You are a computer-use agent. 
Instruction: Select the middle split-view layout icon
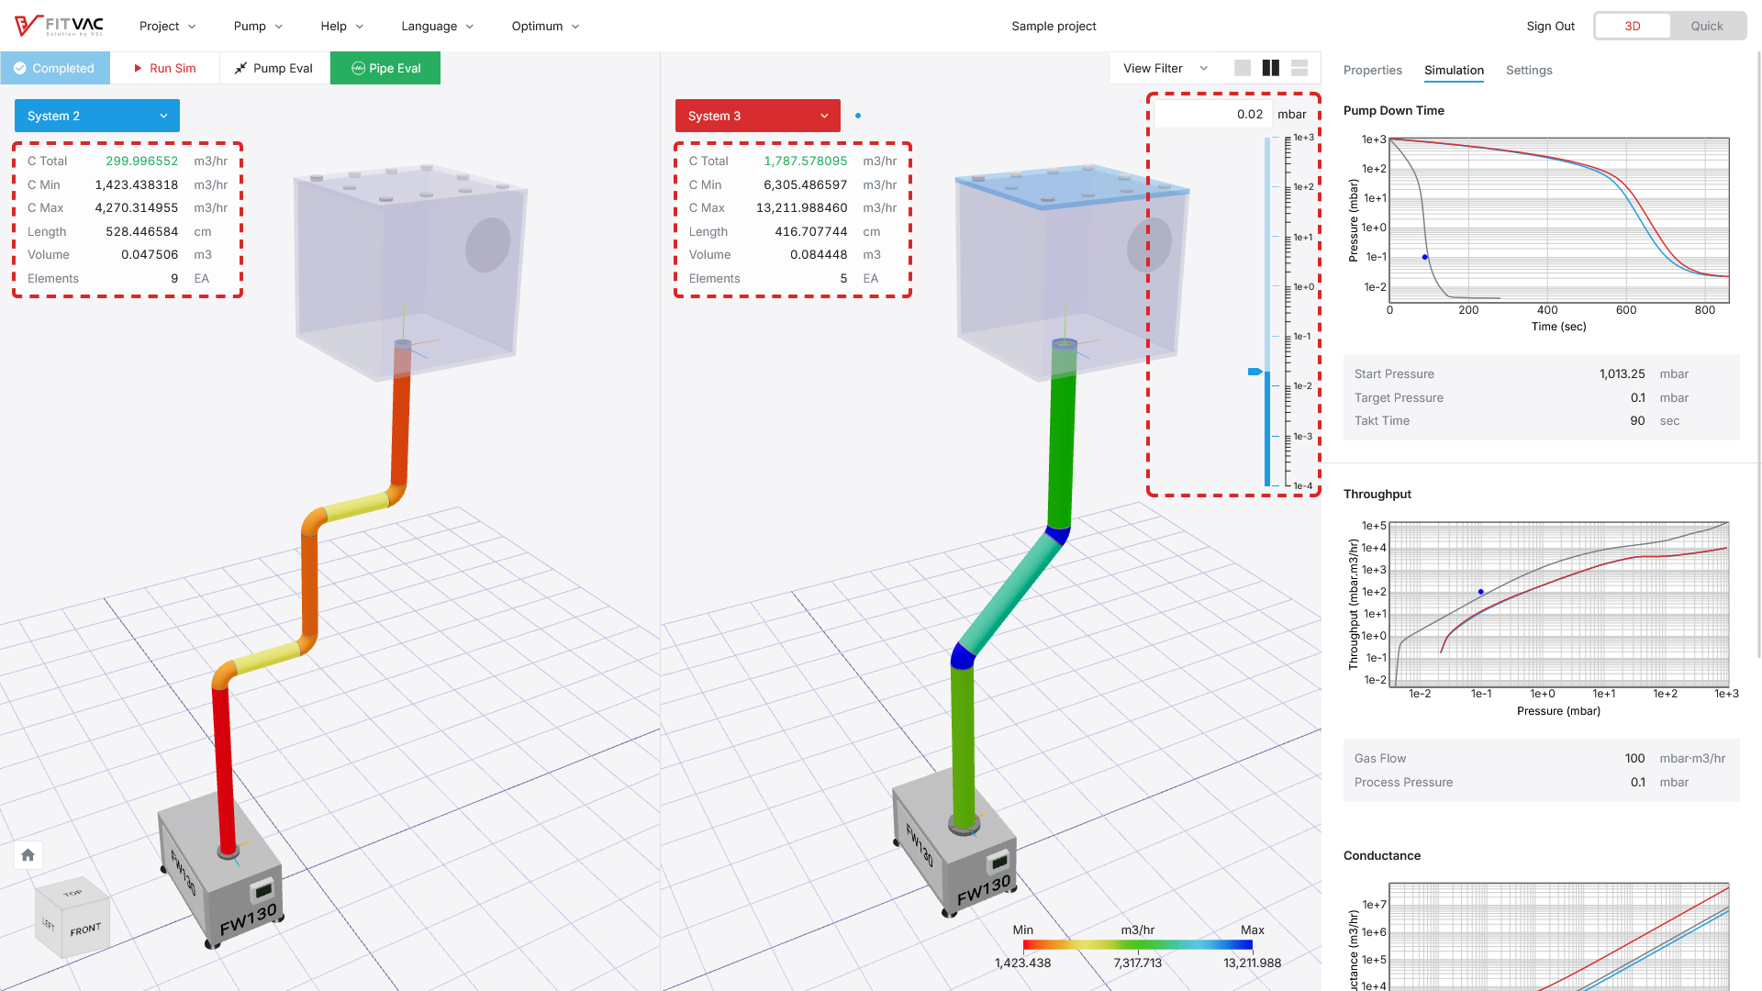(1271, 67)
